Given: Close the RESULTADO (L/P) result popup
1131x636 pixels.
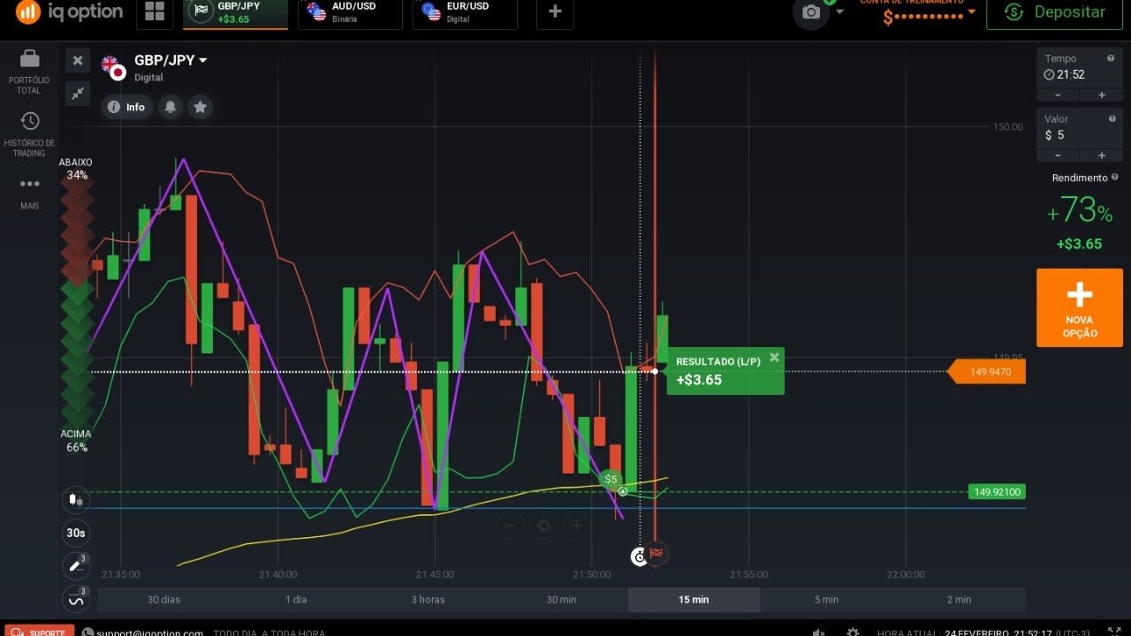Looking at the screenshot, I should [774, 358].
